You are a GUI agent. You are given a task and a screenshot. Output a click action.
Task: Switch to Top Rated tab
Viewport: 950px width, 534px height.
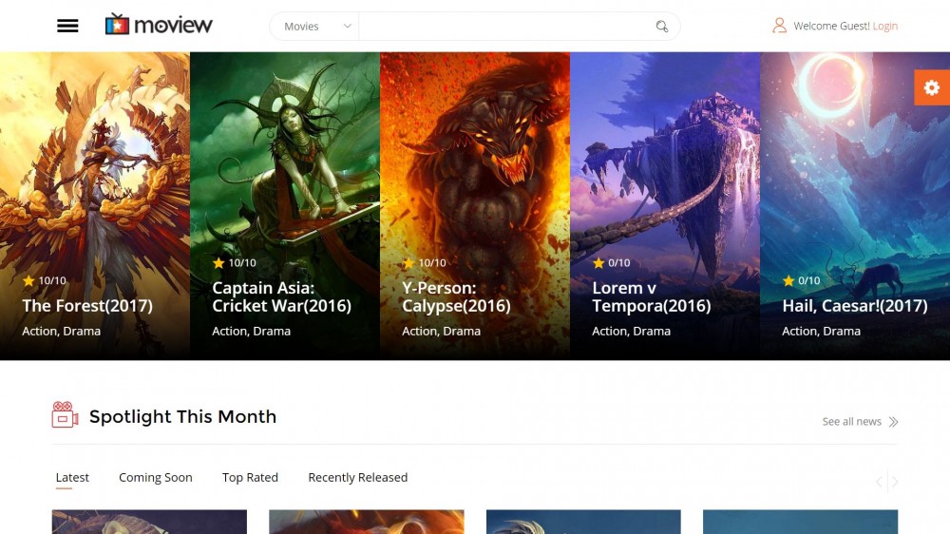250,478
